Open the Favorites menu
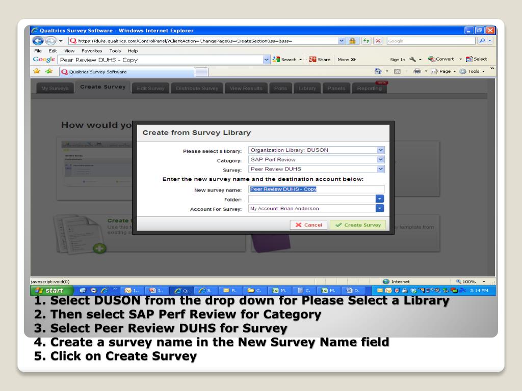The height and width of the screenshot is (391, 522). click(x=92, y=51)
